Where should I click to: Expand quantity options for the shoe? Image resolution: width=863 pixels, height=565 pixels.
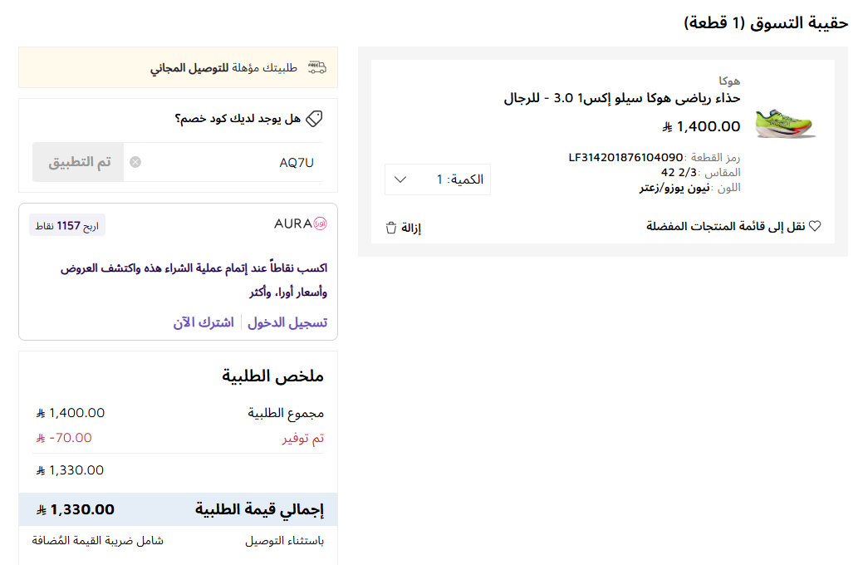tap(438, 179)
